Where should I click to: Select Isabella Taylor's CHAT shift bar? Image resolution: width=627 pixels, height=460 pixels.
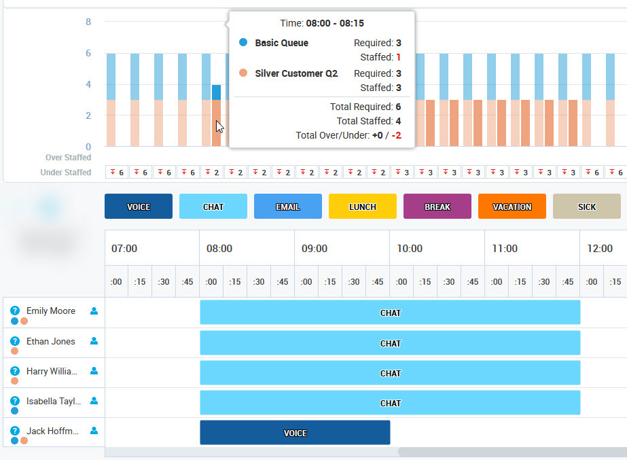tap(390, 403)
